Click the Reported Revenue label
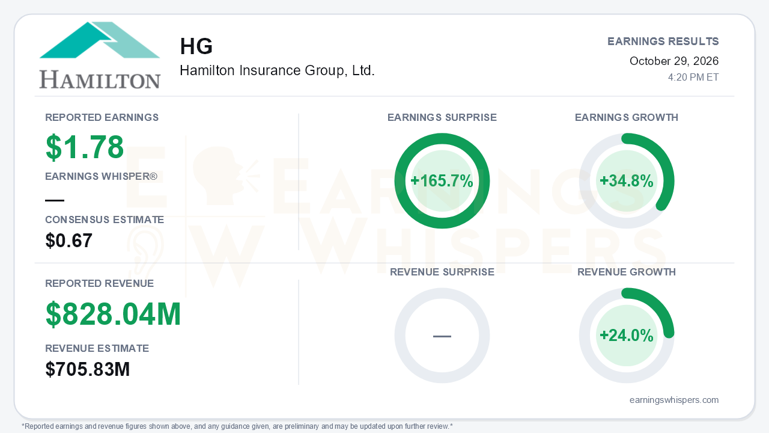The width and height of the screenshot is (769, 433). [x=100, y=283]
